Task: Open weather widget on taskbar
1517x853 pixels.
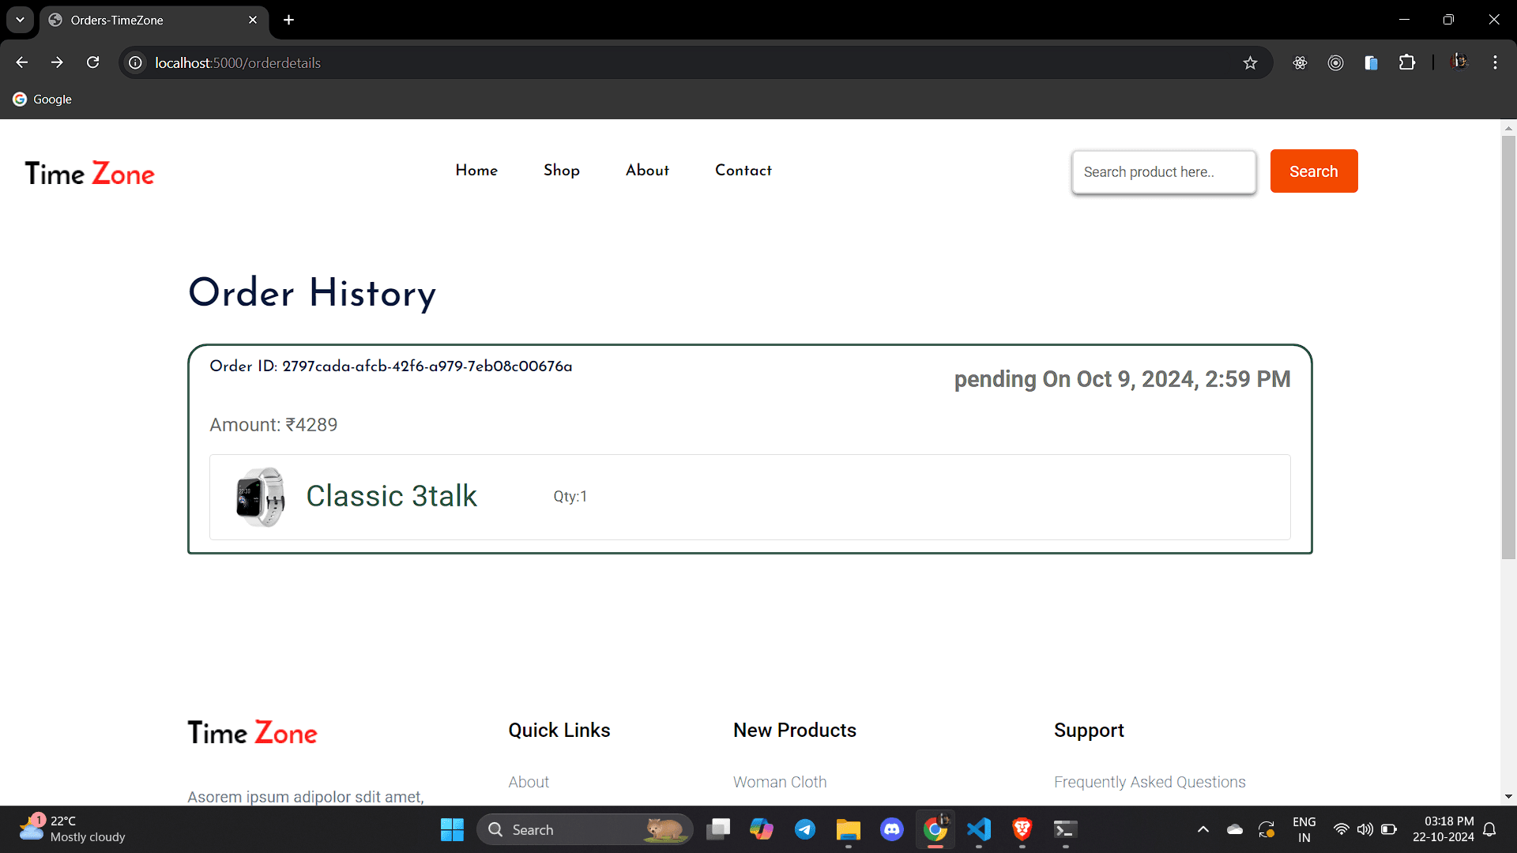Action: pyautogui.click(x=72, y=829)
